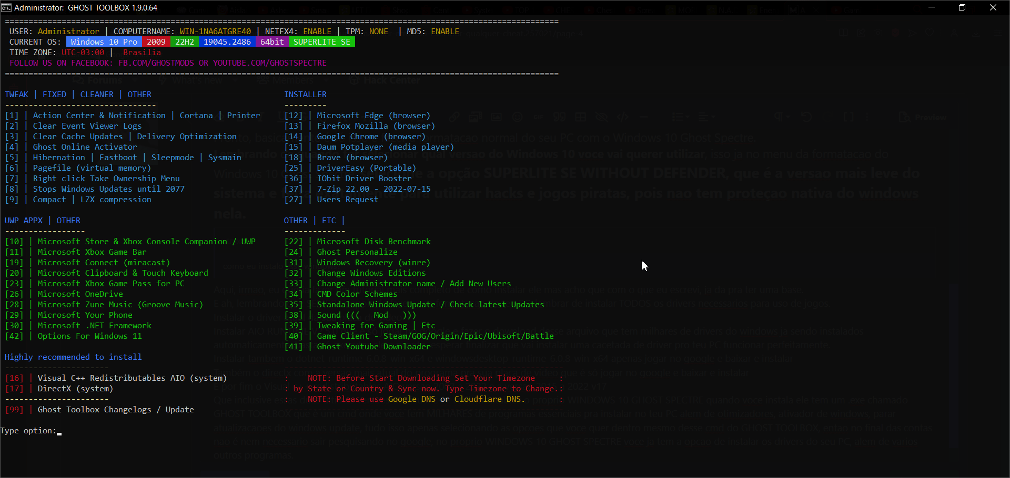Click 'LZX compression' text
The width and height of the screenshot is (1010, 478).
116,200
